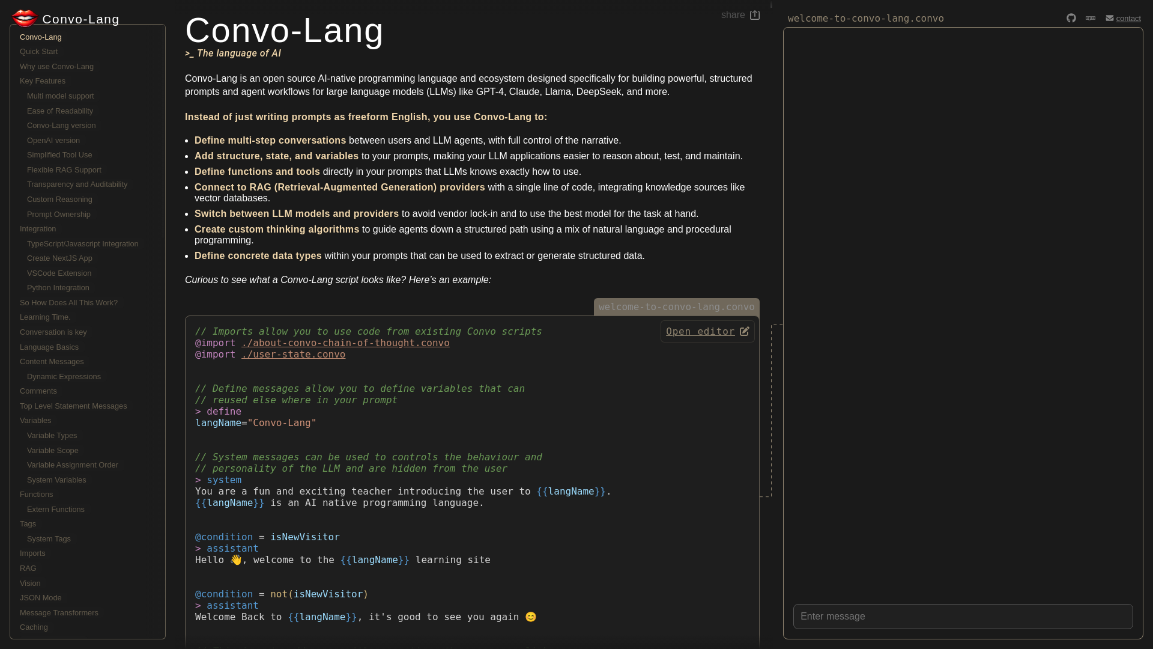Open Variable Scope entry
Image resolution: width=1153 pixels, height=649 pixels.
click(x=53, y=451)
